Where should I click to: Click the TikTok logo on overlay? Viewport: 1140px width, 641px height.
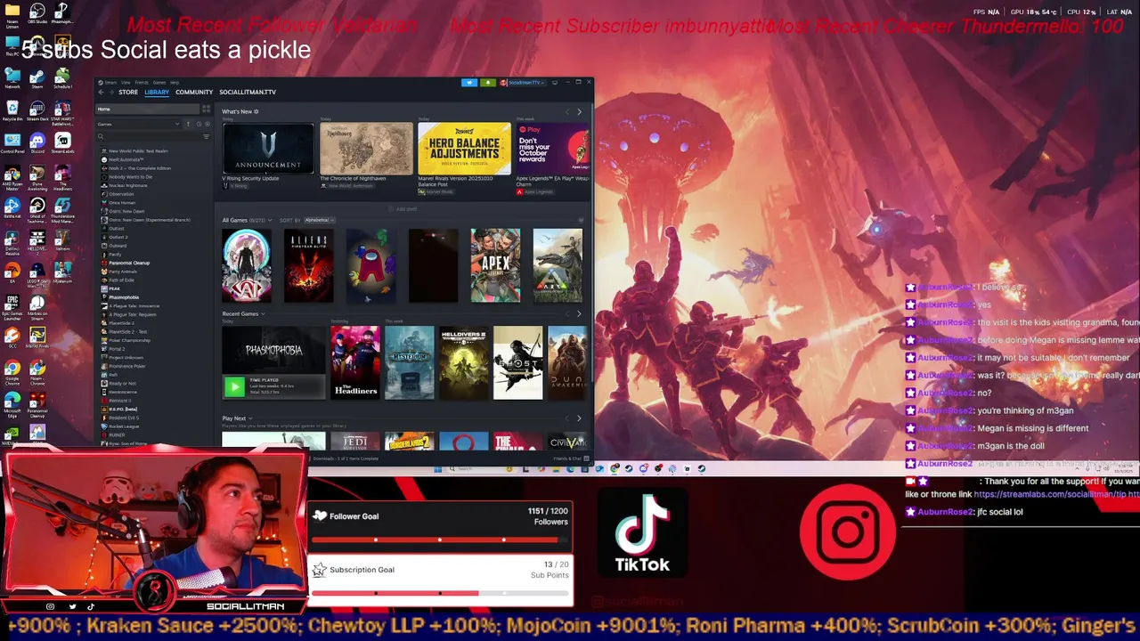642,531
